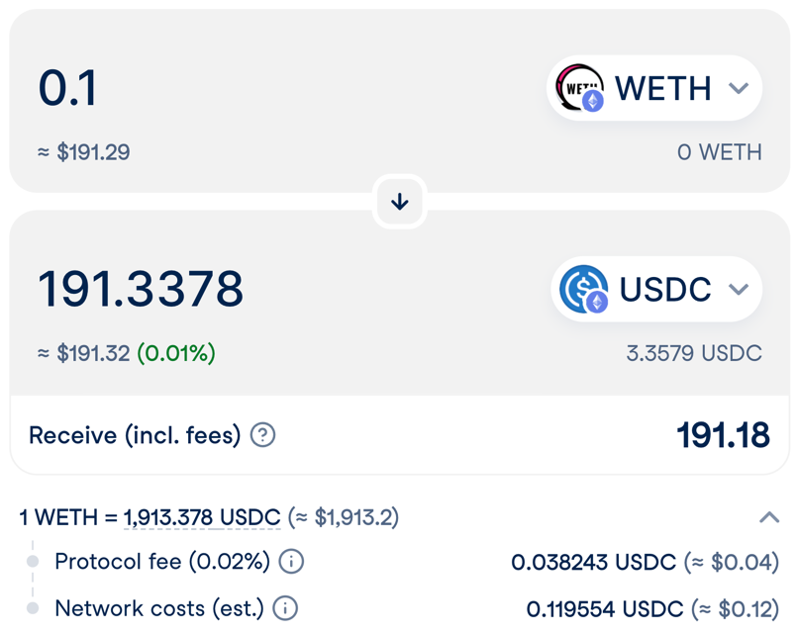Click the 191.18 receive amount
This screenshot has width=797, height=634.
(723, 435)
